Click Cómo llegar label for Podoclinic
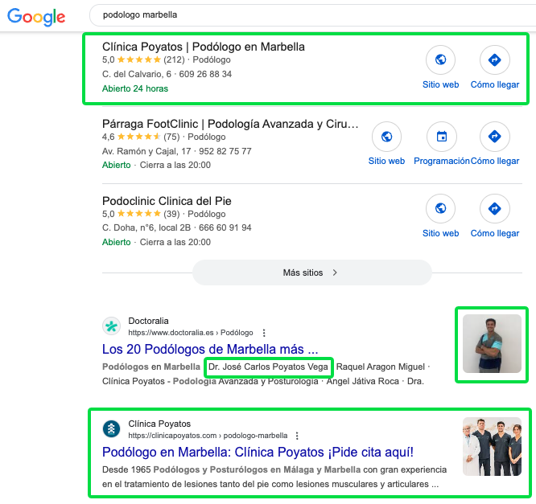The height and width of the screenshot is (504, 536). [x=495, y=233]
